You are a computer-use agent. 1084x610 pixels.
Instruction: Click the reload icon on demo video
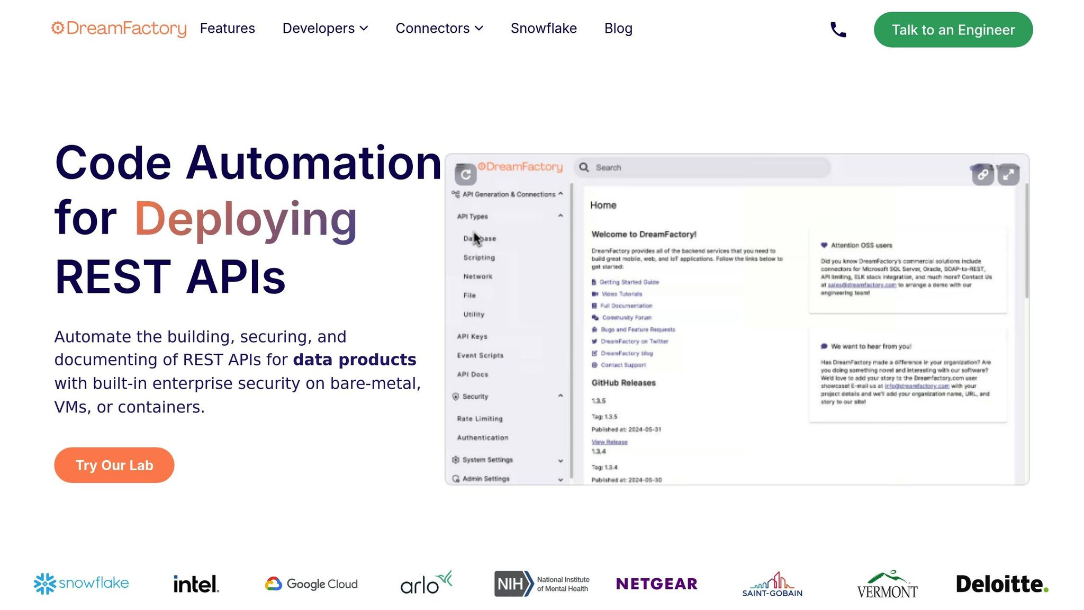465,174
